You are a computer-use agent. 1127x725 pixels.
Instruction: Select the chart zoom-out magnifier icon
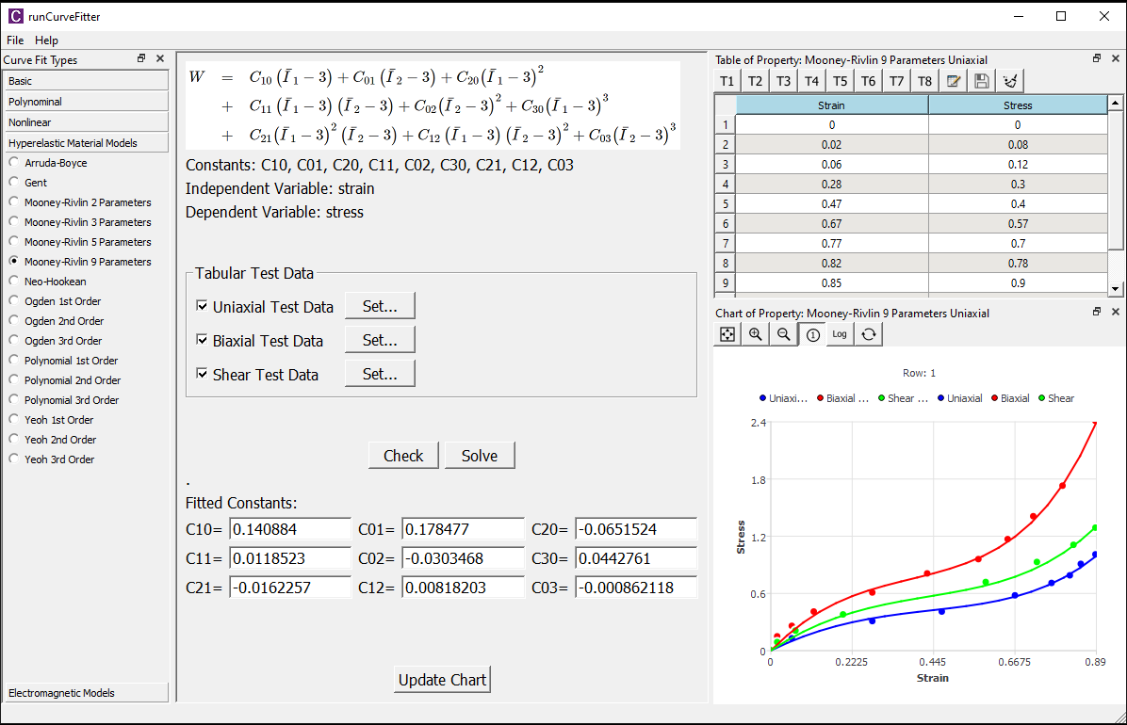coord(783,333)
